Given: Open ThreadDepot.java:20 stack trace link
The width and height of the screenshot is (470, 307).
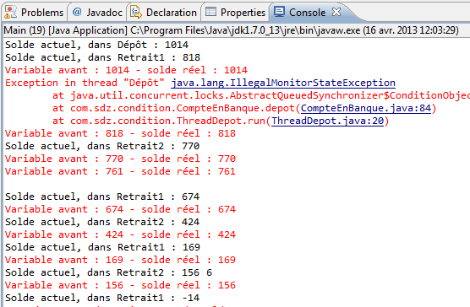Looking at the screenshot, I should point(328,121).
